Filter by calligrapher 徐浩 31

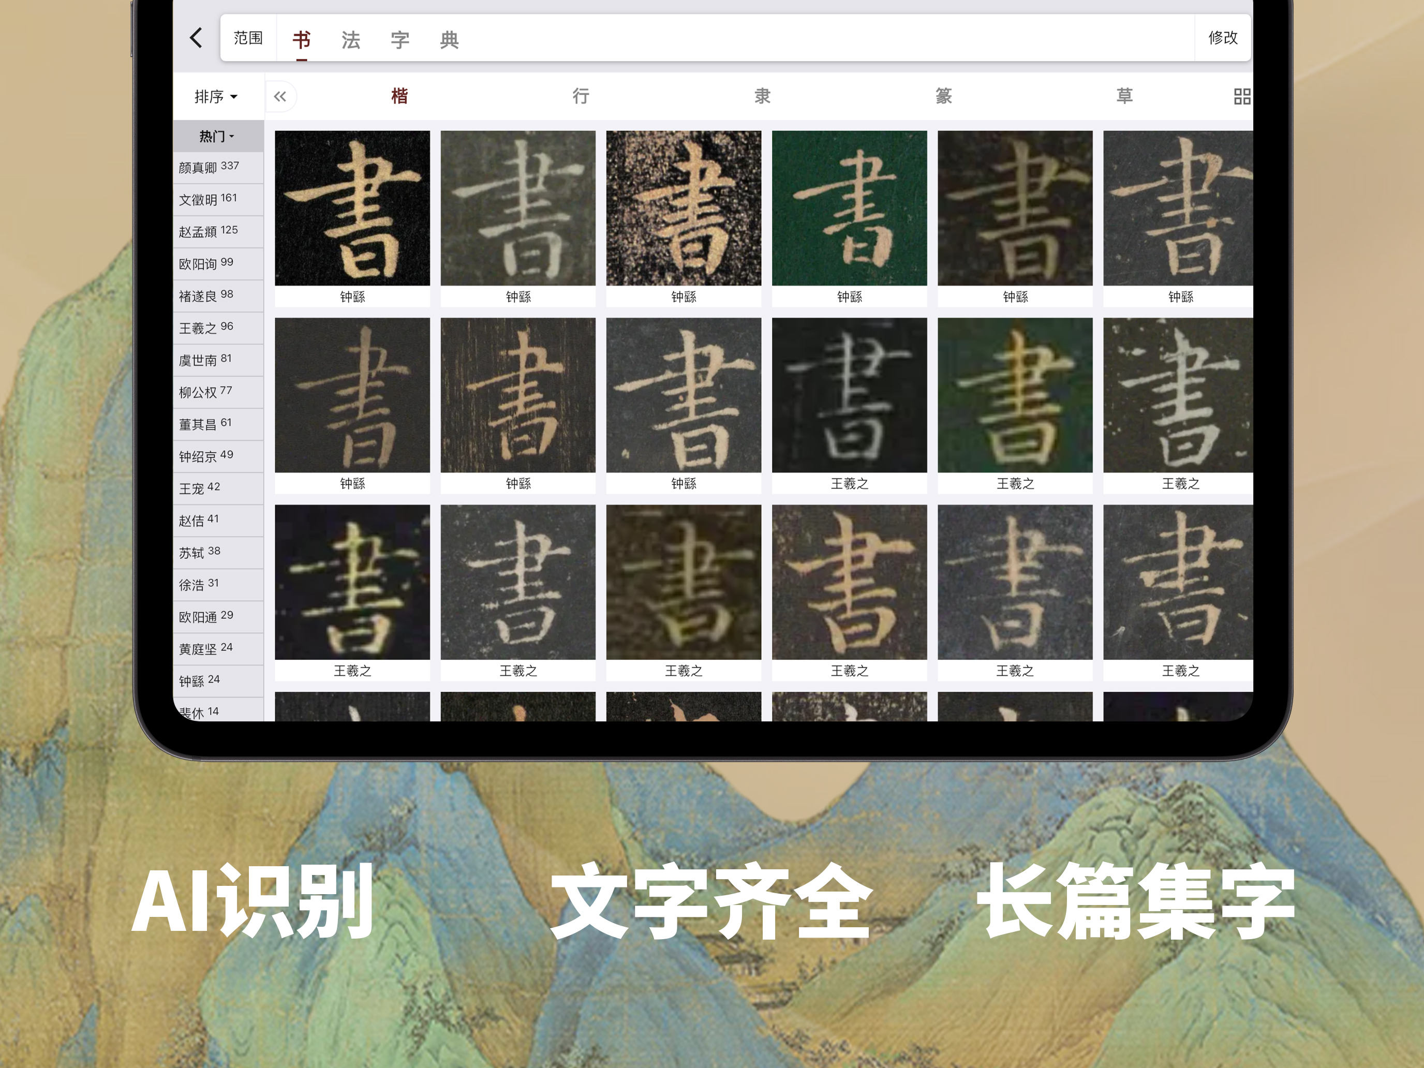tap(218, 585)
